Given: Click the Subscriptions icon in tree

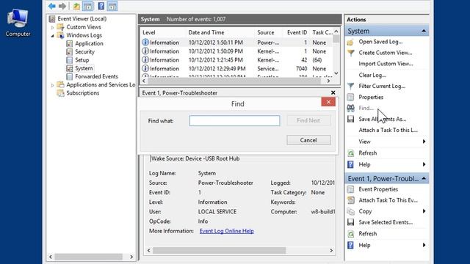Looking at the screenshot, I should tap(60, 93).
